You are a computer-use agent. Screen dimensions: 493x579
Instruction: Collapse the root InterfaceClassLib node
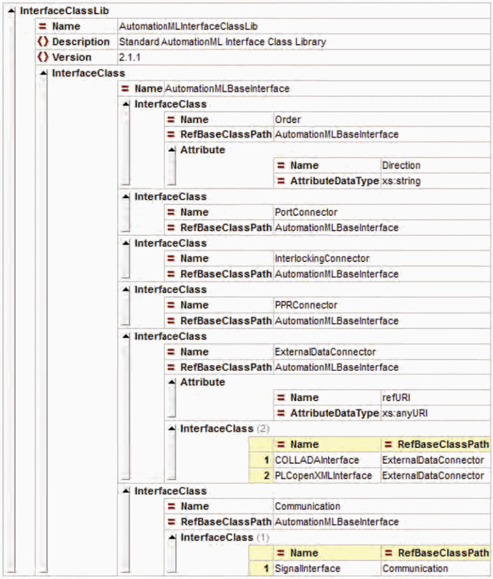[13, 11]
